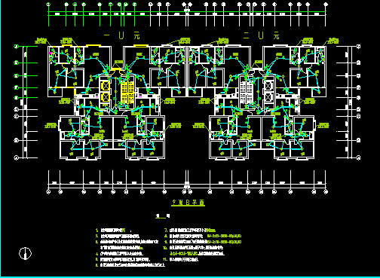This screenshot has height=278, width=380.
Task: Pick the yellow staircase in unit one
Action: click(x=127, y=92)
